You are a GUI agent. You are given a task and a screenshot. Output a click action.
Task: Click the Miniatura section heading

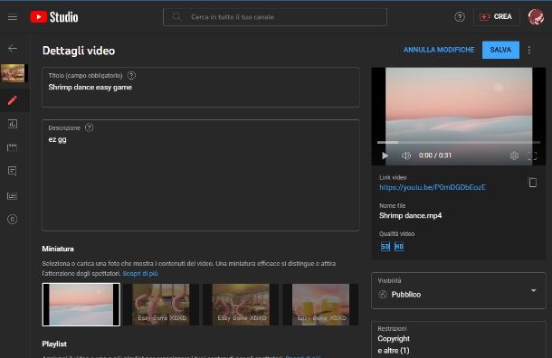click(58, 249)
